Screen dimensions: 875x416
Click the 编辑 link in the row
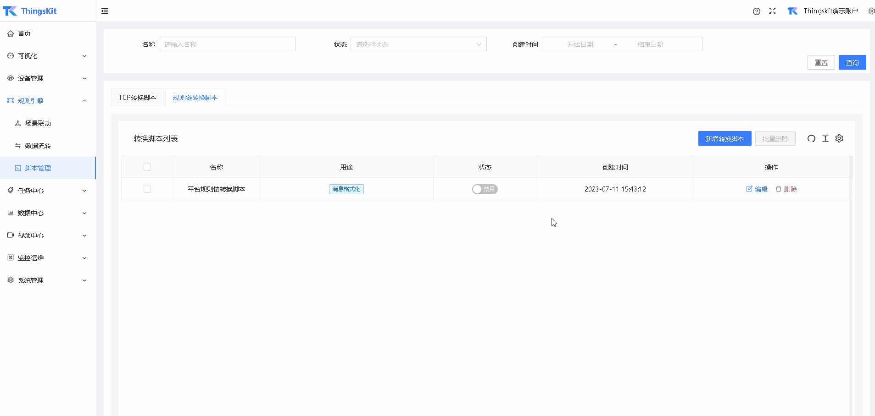point(757,189)
